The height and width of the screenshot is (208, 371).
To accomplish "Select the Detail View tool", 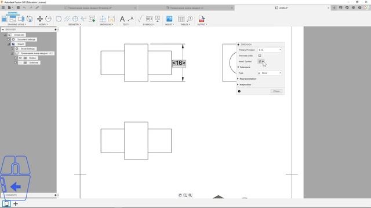I will [x=30, y=19].
